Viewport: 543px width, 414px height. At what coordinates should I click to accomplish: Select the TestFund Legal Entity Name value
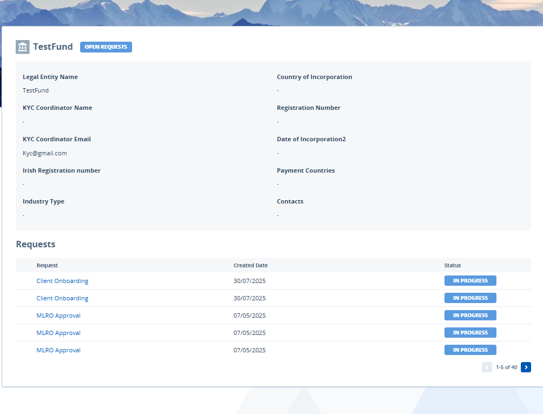[x=36, y=90]
